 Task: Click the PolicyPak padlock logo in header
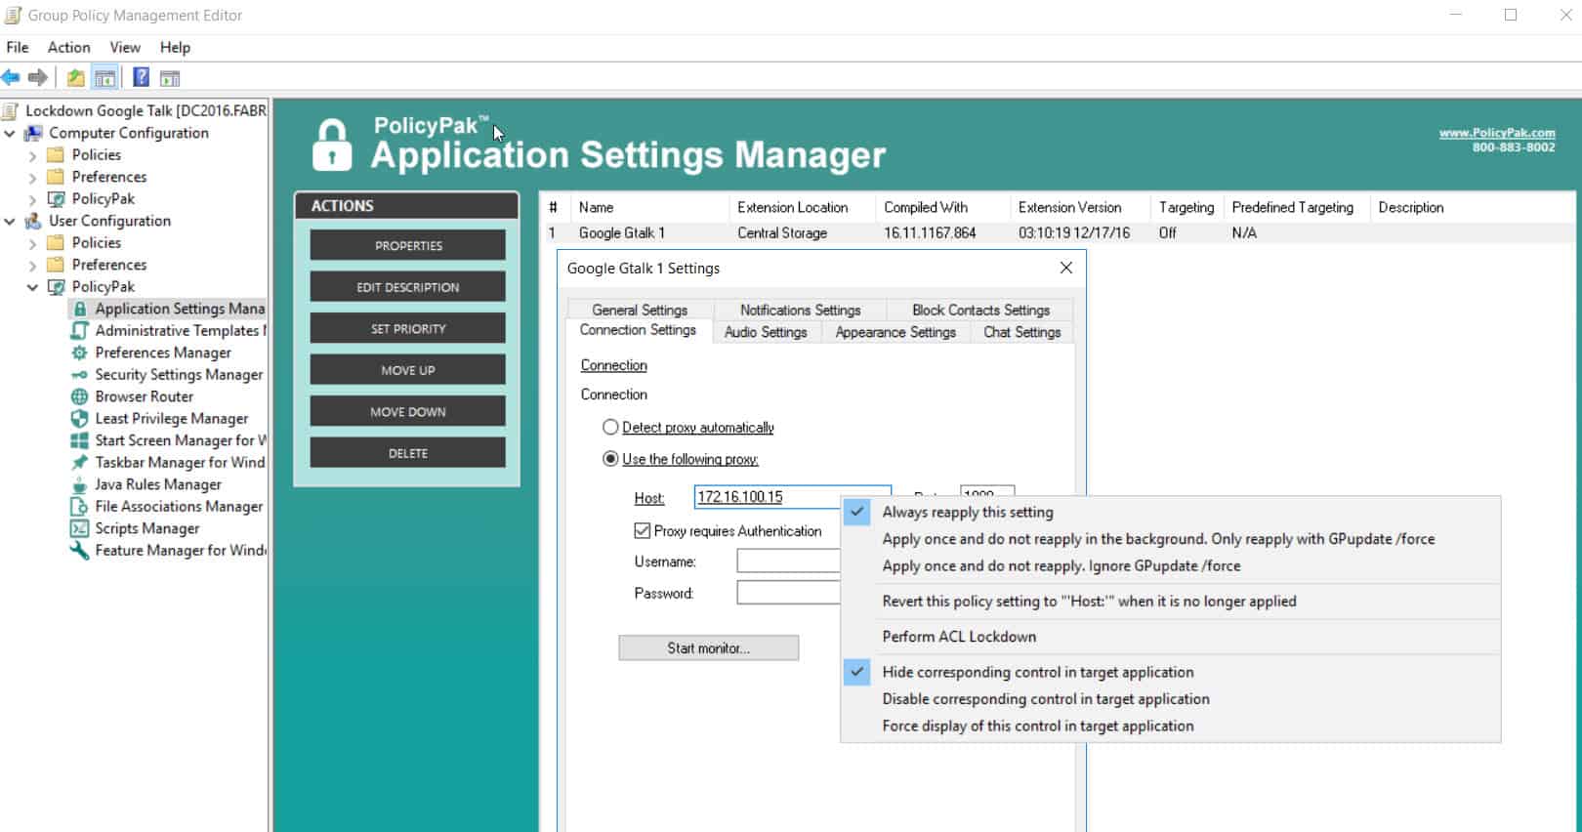point(332,145)
